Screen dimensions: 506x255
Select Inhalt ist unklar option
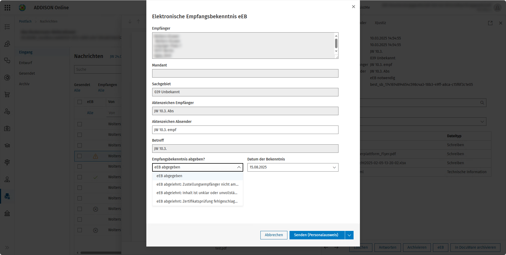(x=197, y=193)
